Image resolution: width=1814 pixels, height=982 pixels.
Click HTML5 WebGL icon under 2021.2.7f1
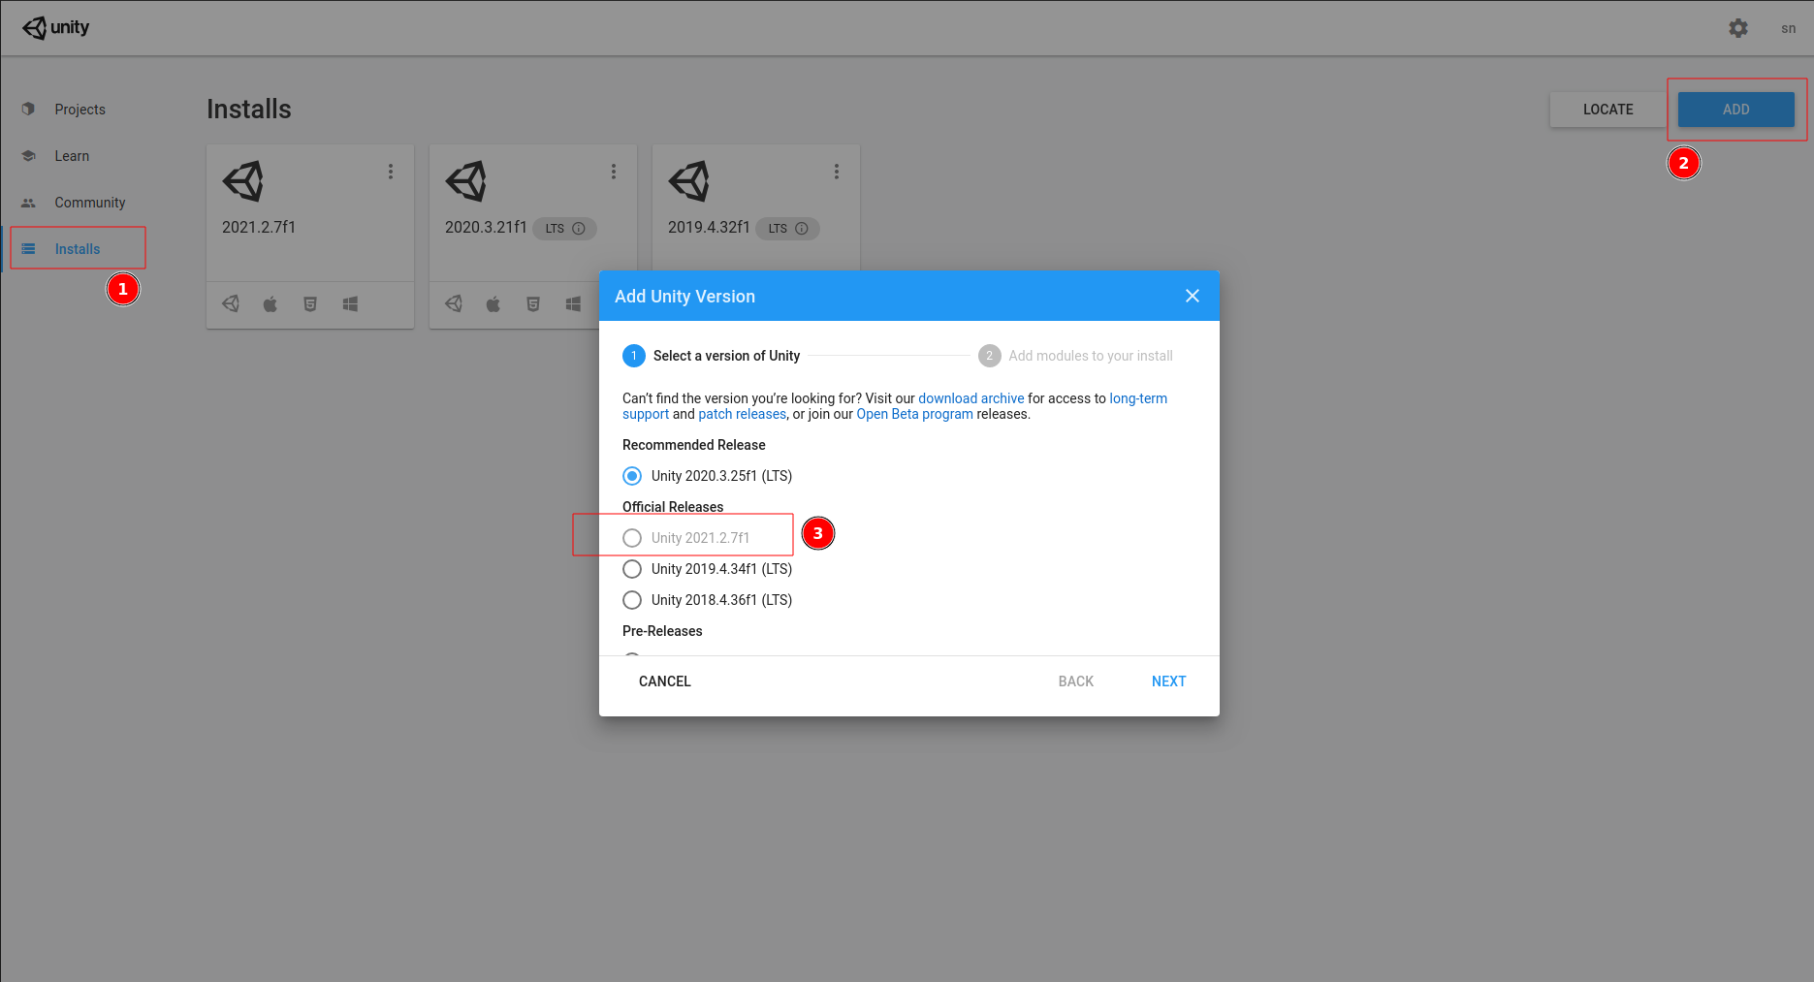310,304
